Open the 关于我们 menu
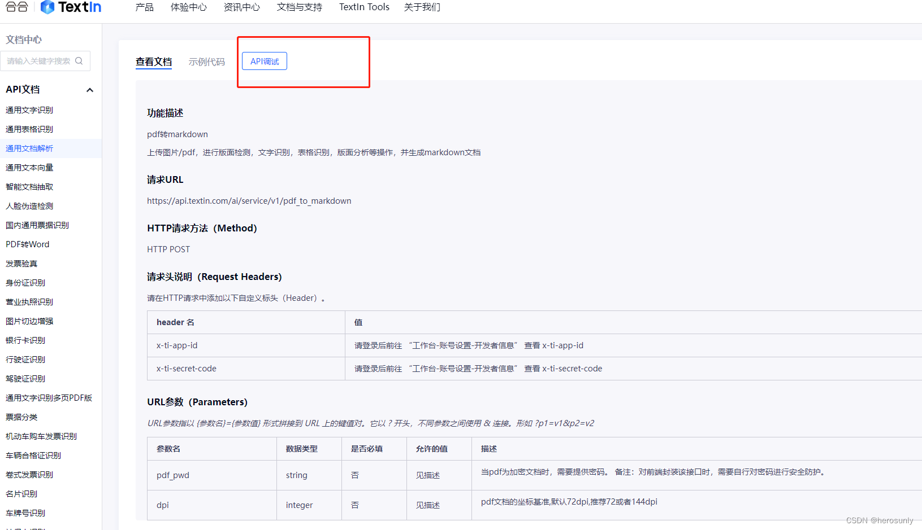The height and width of the screenshot is (530, 922). coord(422,7)
